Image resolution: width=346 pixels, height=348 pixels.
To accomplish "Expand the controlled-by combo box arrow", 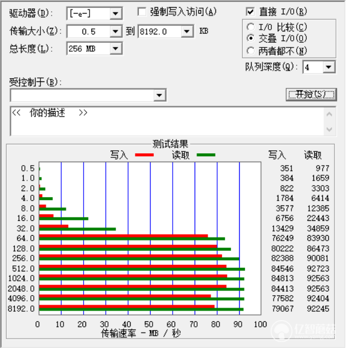I will pyautogui.click(x=159, y=95).
